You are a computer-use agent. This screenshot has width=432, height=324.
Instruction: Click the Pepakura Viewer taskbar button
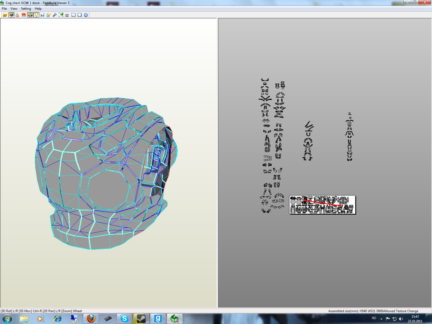pyautogui.click(x=175, y=319)
